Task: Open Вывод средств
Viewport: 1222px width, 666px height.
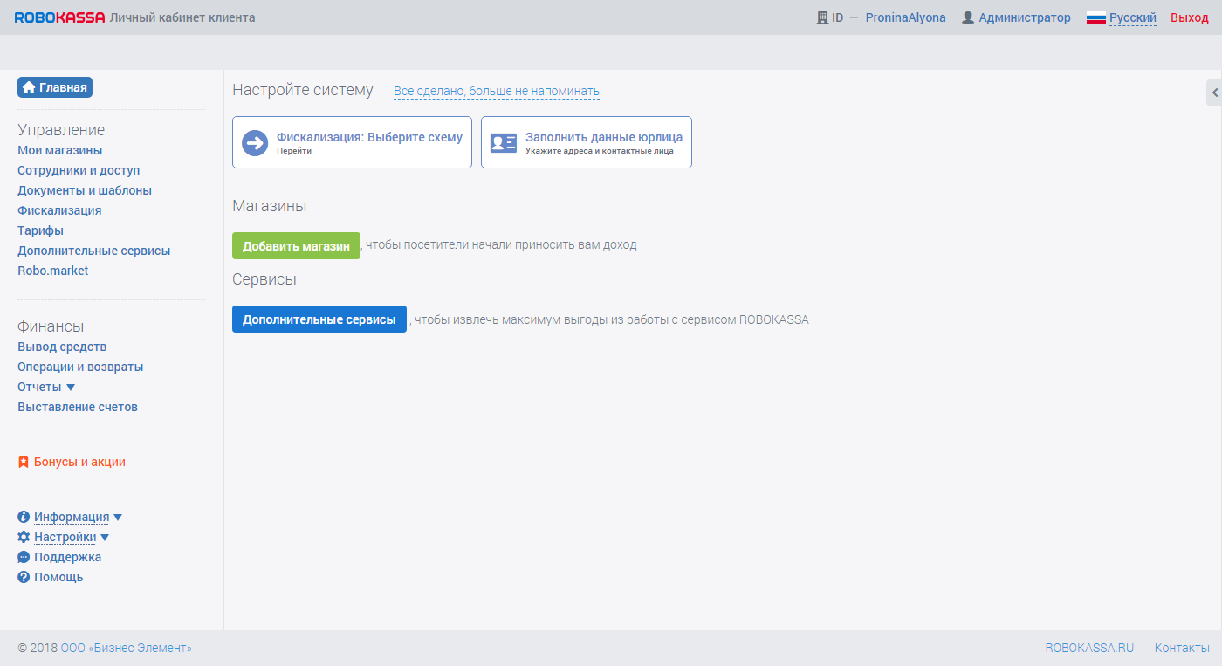Action: (62, 347)
